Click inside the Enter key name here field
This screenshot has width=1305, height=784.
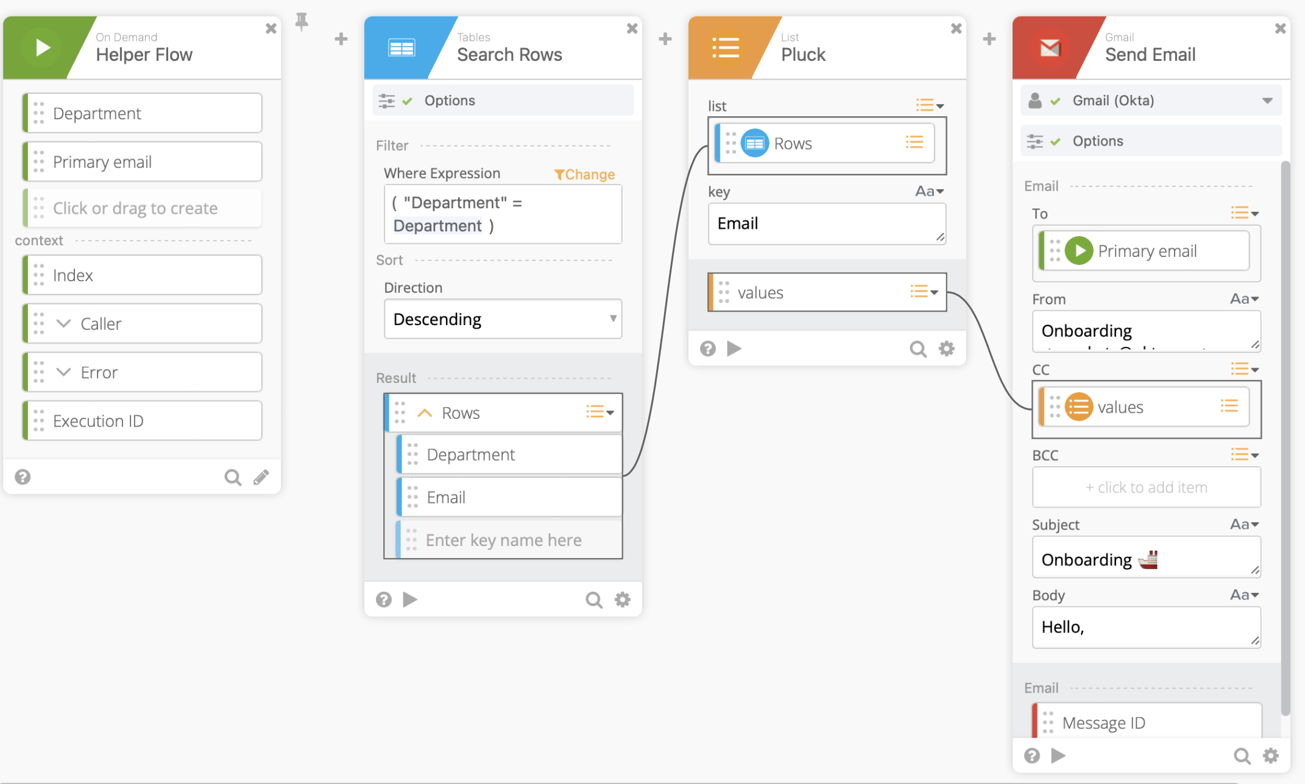tap(503, 539)
